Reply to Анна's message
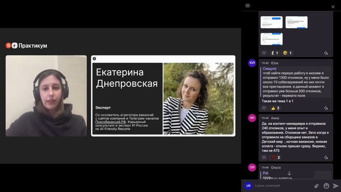The image size is (341, 192). (x=326, y=157)
